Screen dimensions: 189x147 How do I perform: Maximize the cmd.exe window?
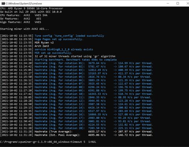[178, 4]
